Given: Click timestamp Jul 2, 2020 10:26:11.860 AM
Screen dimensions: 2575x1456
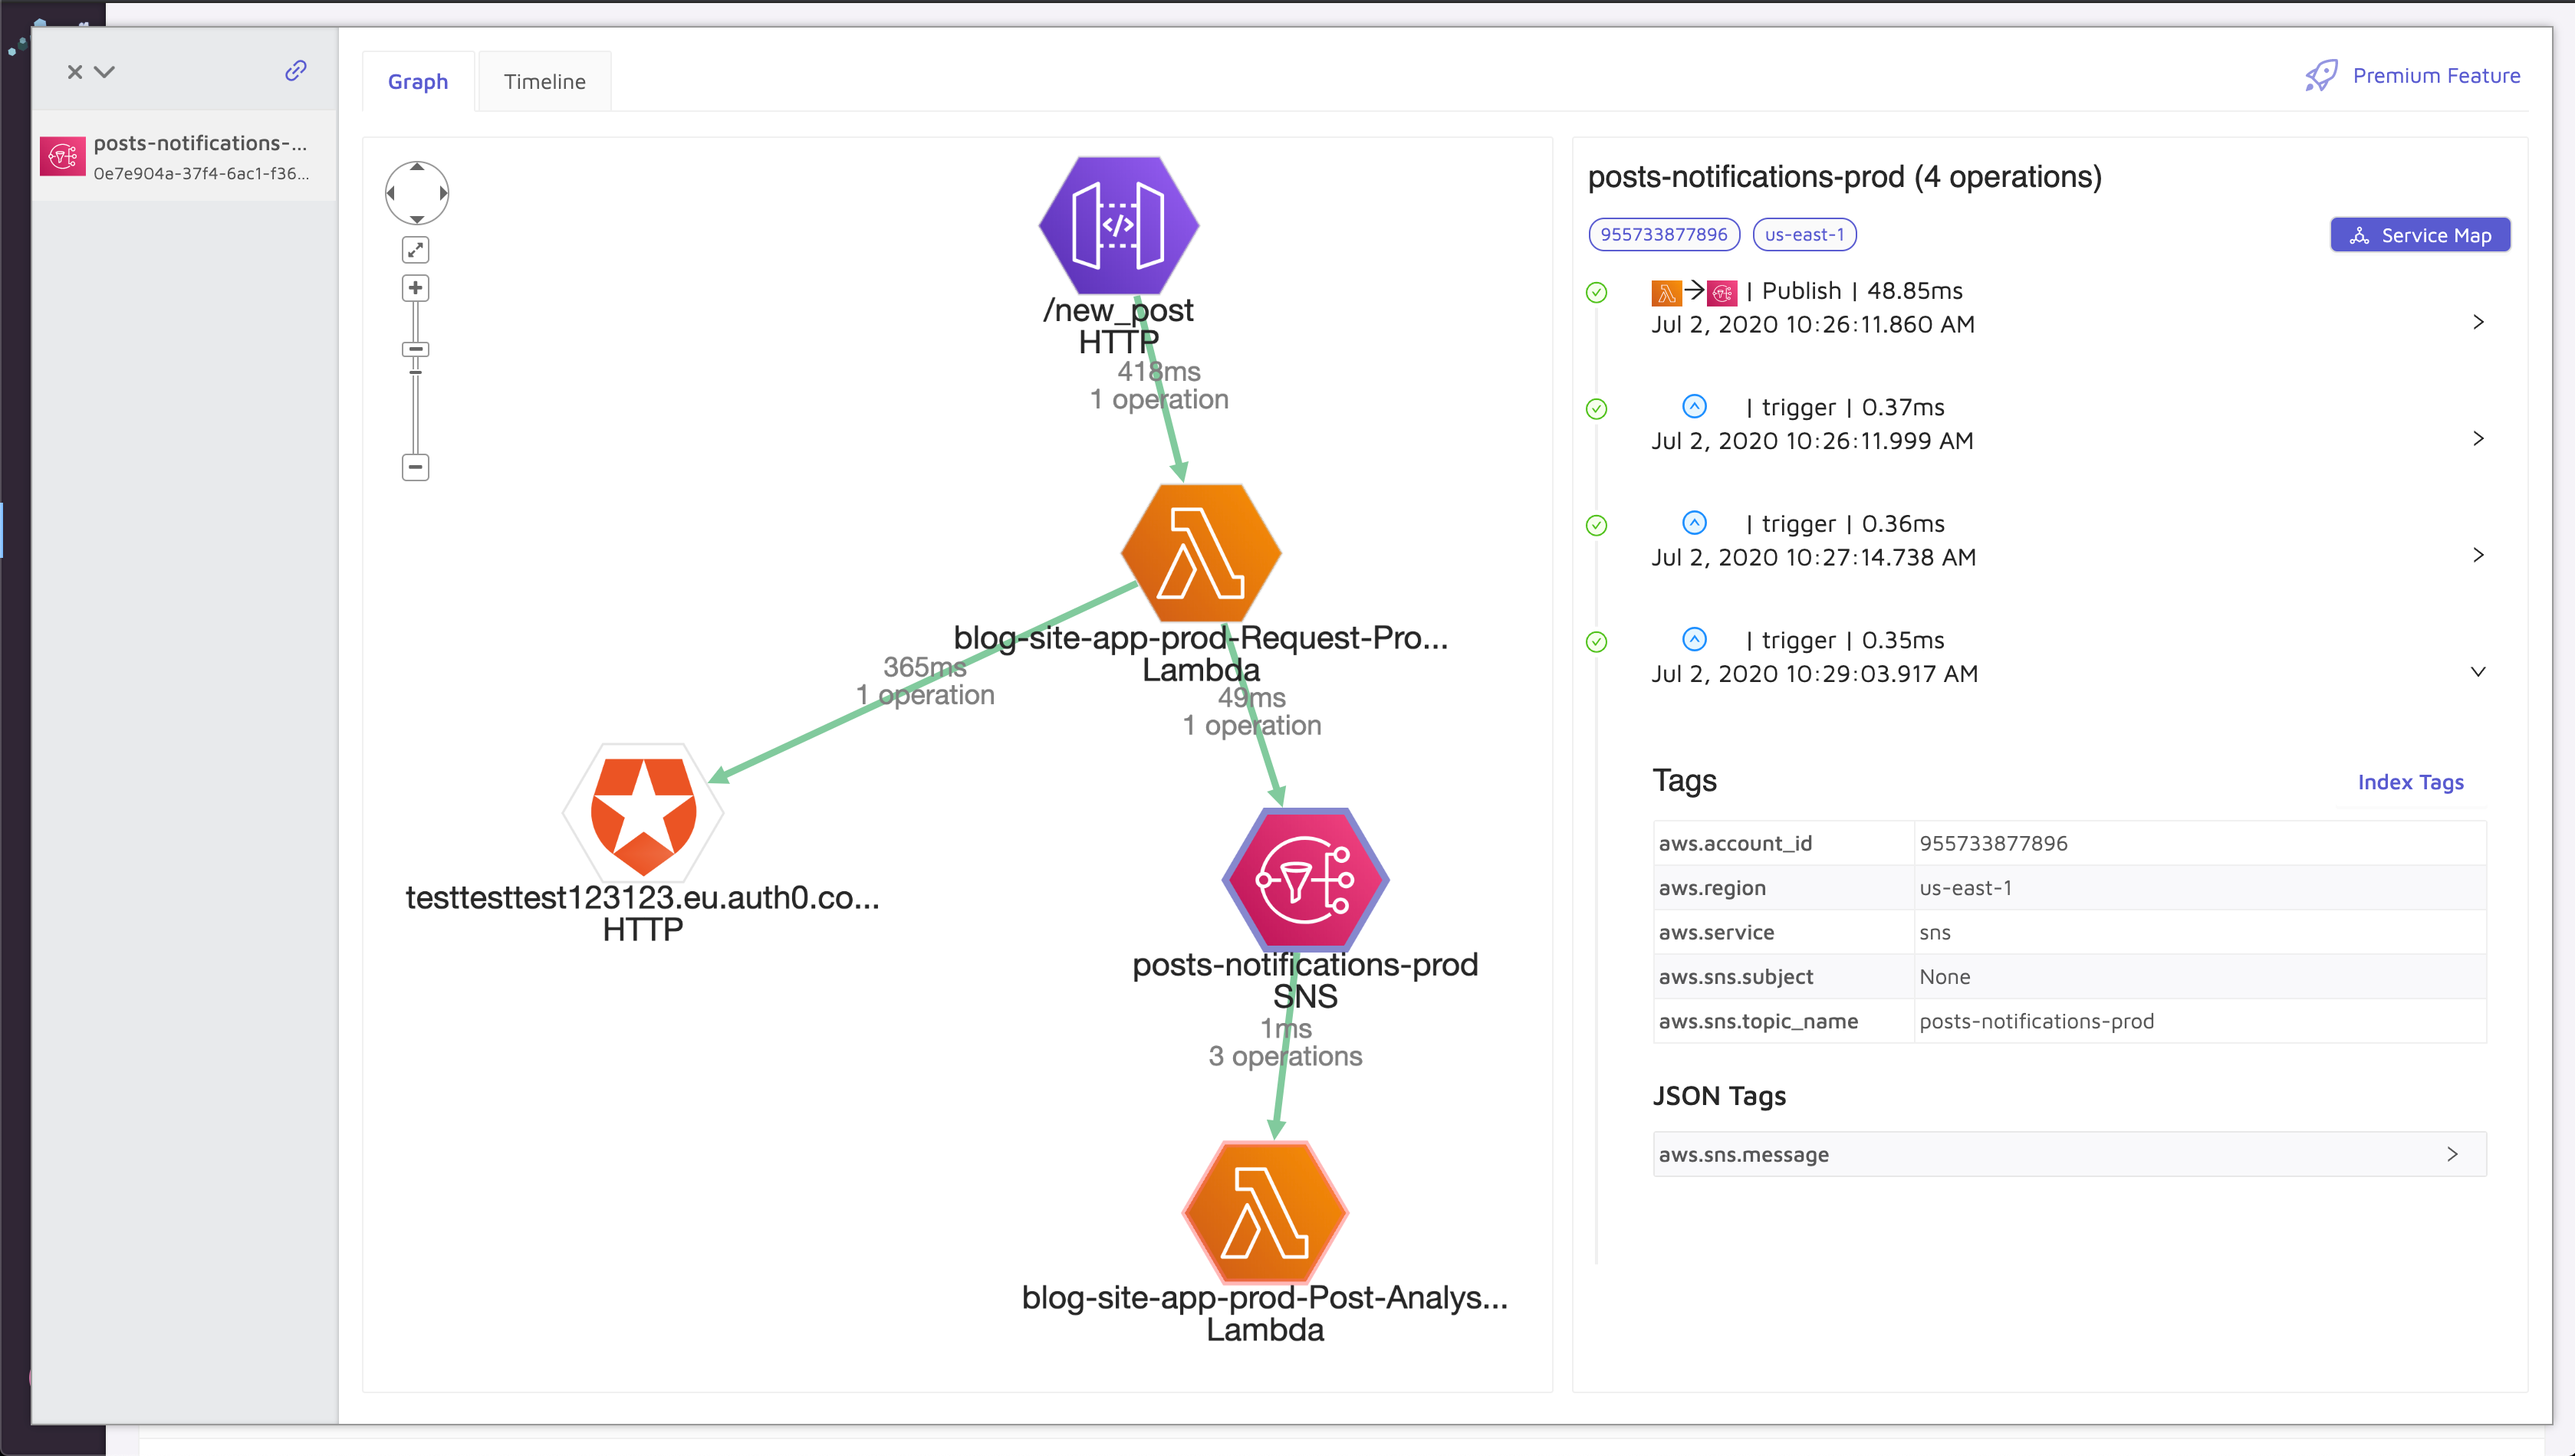Looking at the screenshot, I should (x=1813, y=324).
